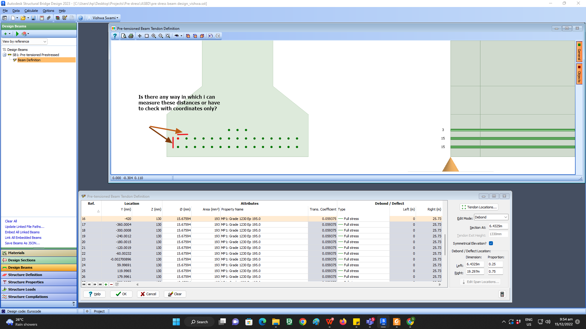Activate the pan tool in the tendon window

[x=139, y=36]
